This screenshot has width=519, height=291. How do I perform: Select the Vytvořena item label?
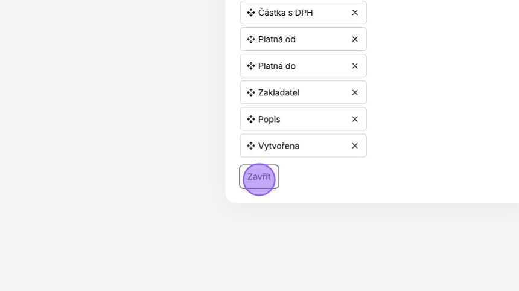pos(279,146)
